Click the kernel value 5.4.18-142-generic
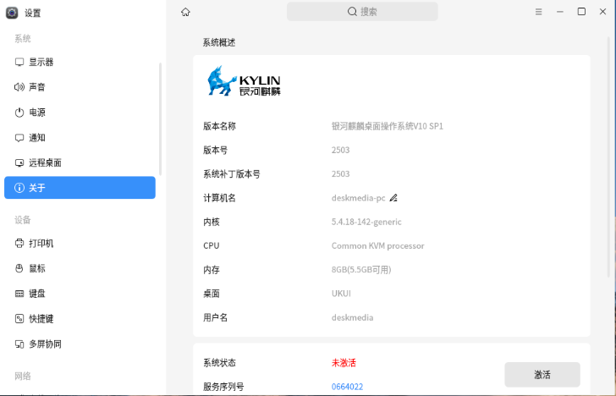Viewport: 616px width, 396px height. coord(366,222)
